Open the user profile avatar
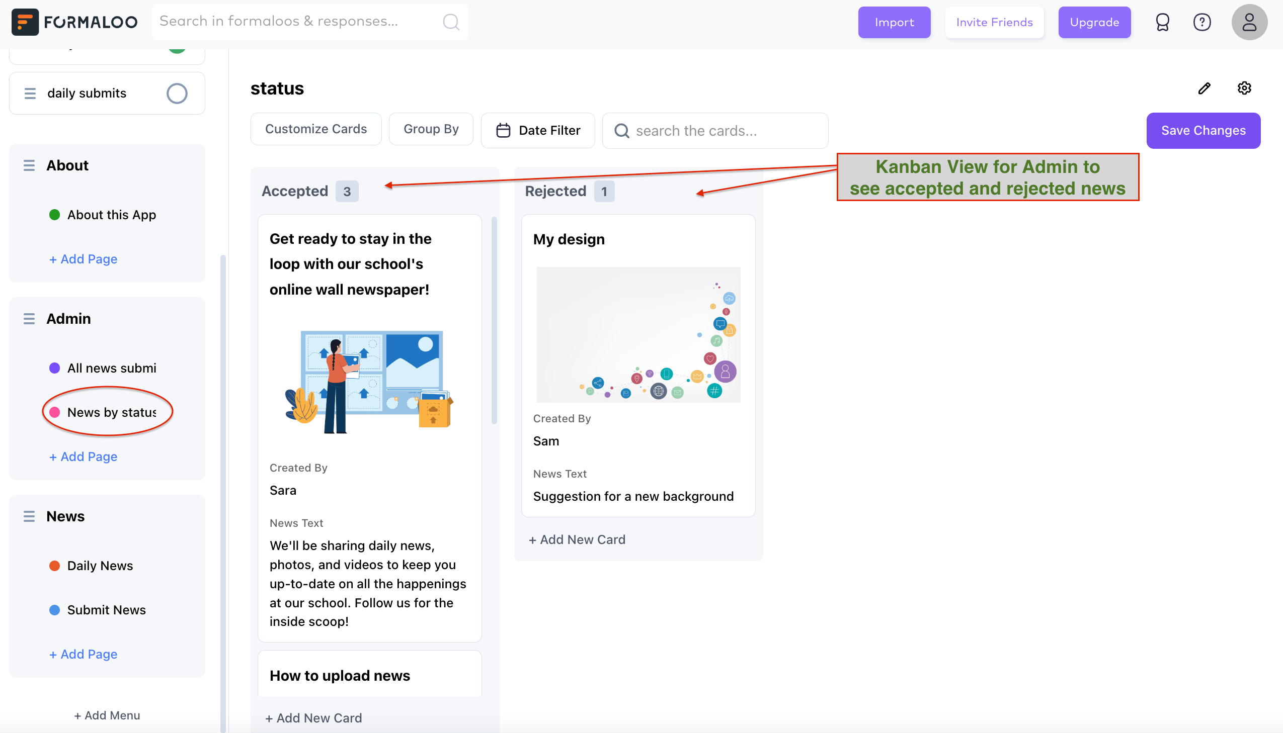This screenshot has height=733, width=1283. coord(1249,22)
